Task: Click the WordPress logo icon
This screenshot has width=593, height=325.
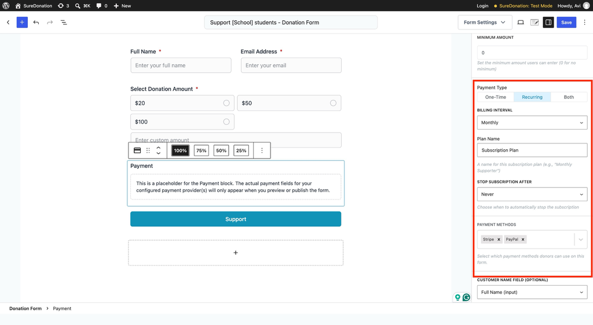Action: [6, 6]
